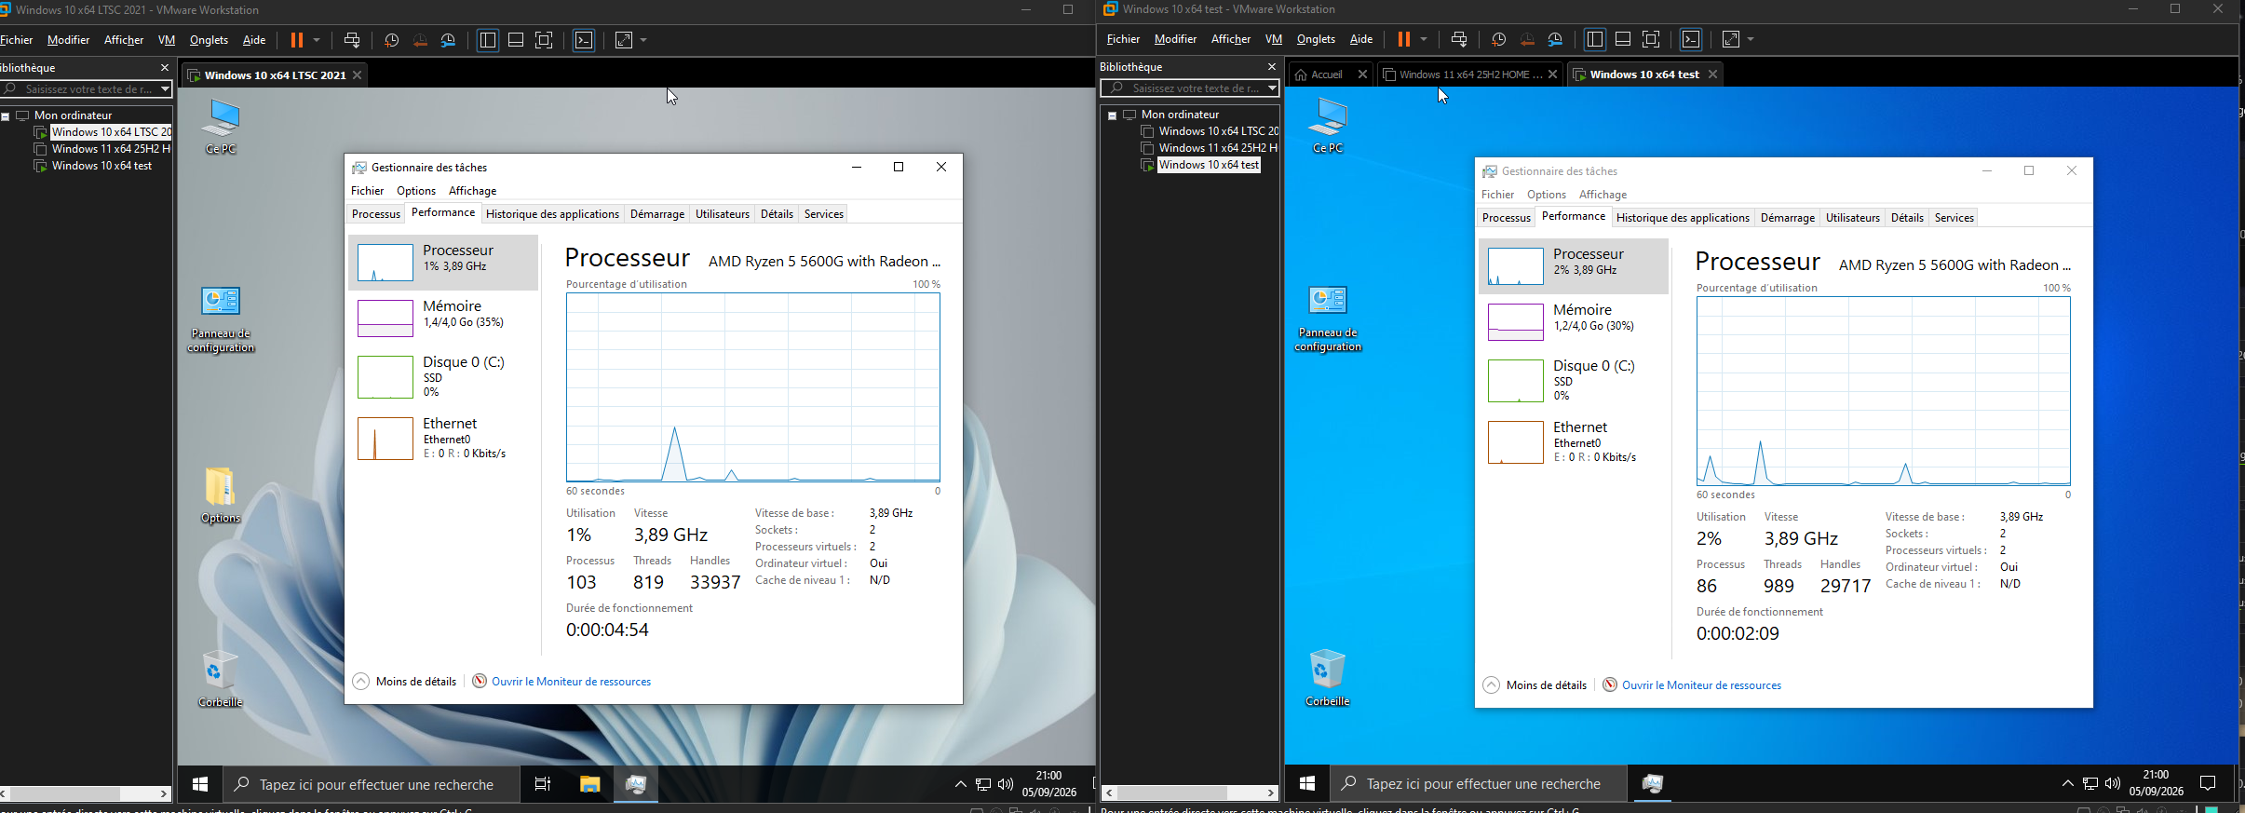Screen dimensions: 2245x813
Task: Open power dropdown arrow in LTSC 2021 VMware toolbar
Action: 317,40
